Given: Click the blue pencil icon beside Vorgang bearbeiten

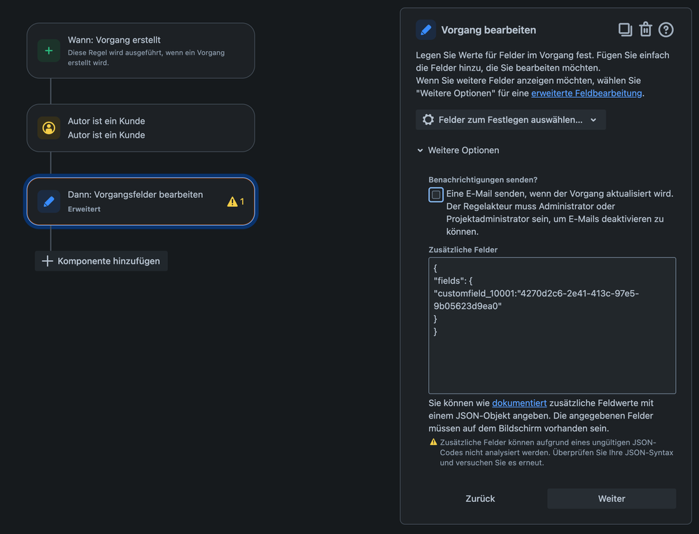Looking at the screenshot, I should click(425, 30).
